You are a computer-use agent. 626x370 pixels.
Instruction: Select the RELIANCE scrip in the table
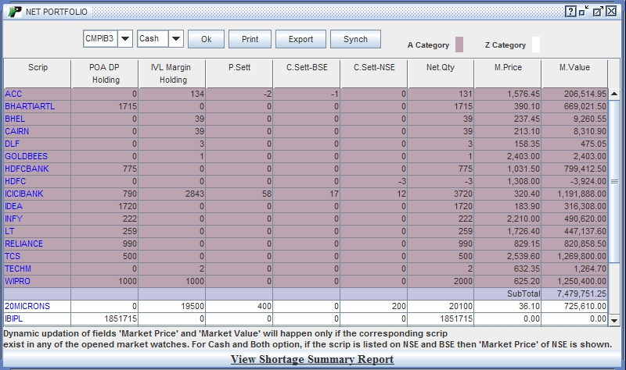click(23, 244)
